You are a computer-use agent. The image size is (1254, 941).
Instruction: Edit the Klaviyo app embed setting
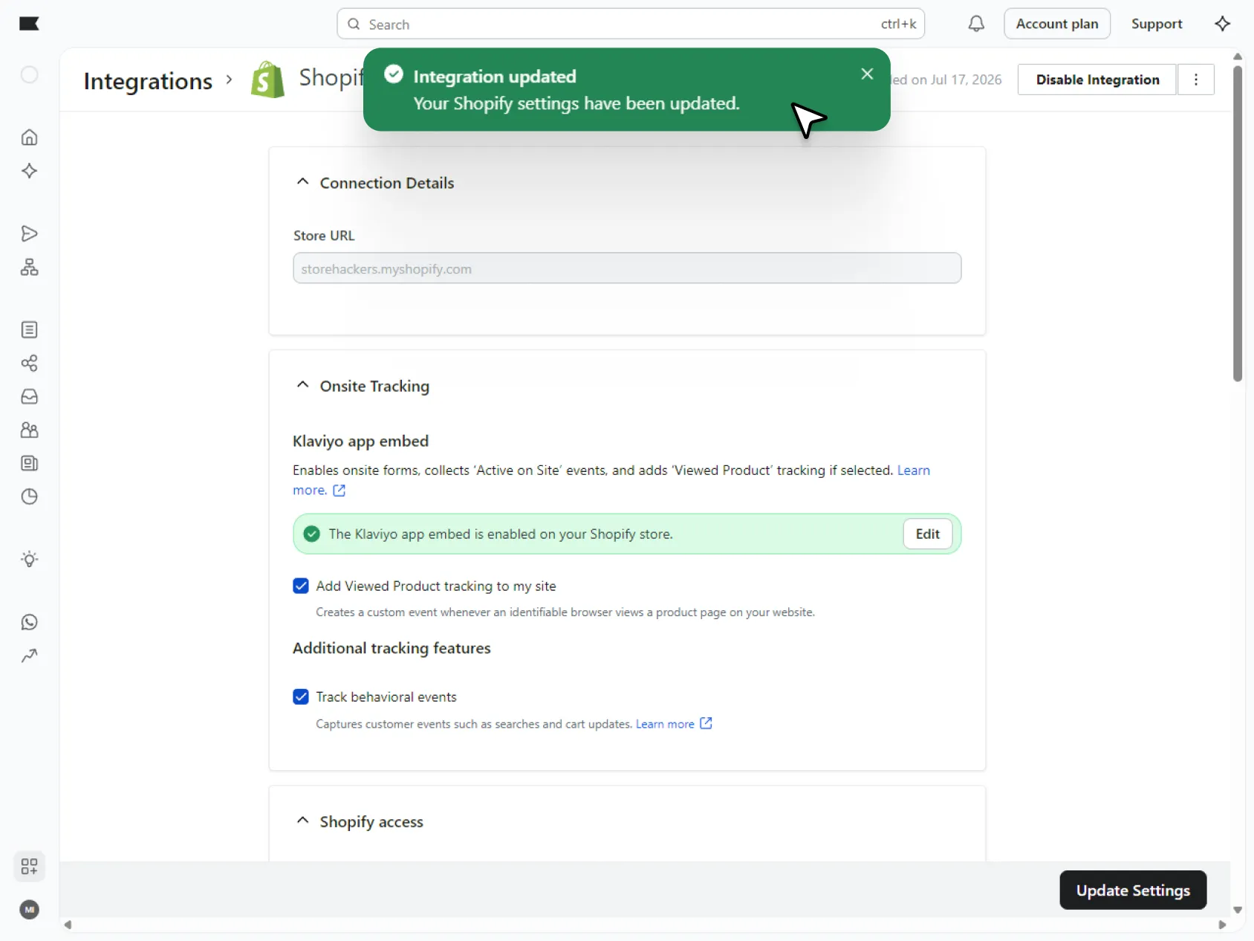(x=927, y=534)
